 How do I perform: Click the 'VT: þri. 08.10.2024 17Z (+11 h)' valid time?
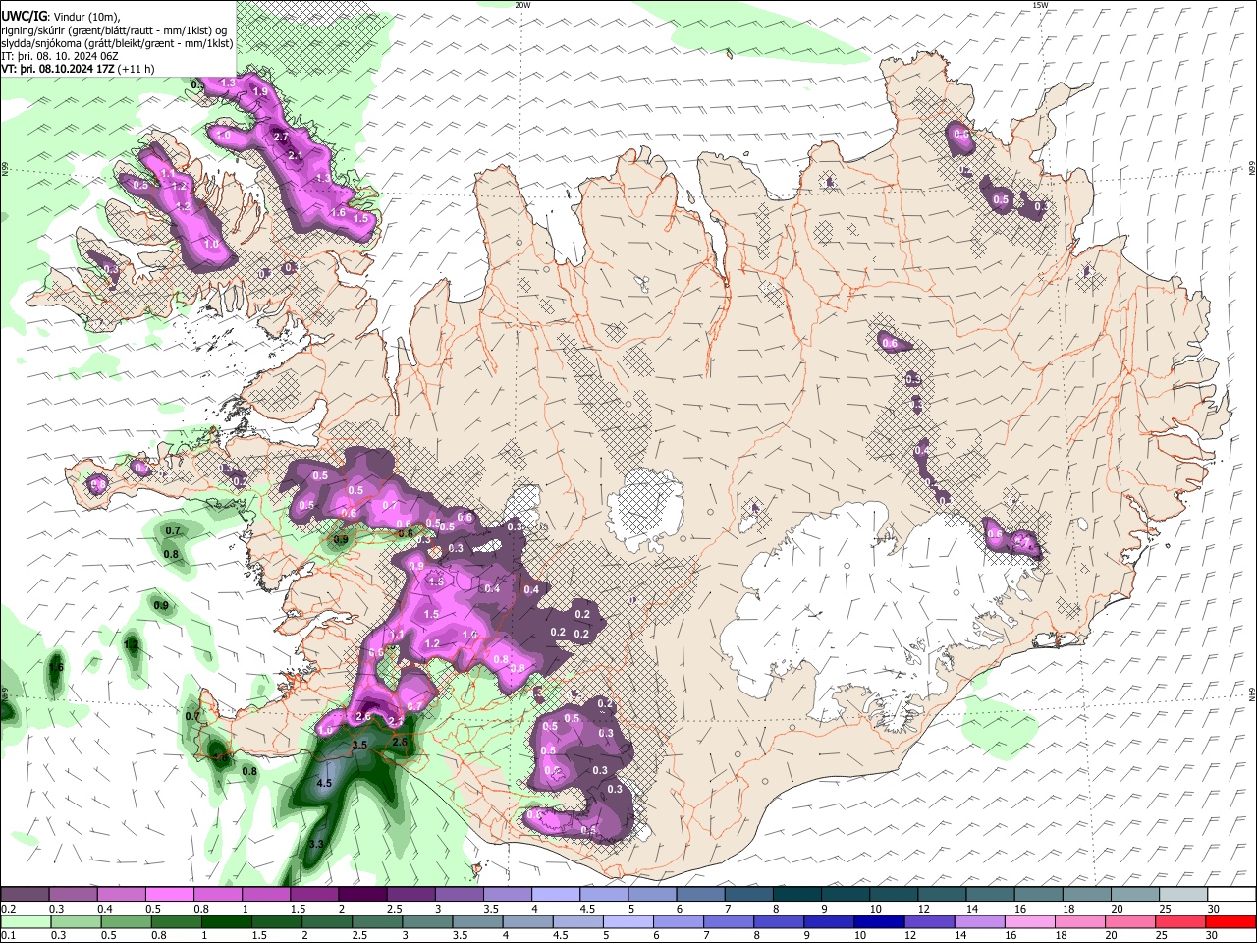pos(78,70)
